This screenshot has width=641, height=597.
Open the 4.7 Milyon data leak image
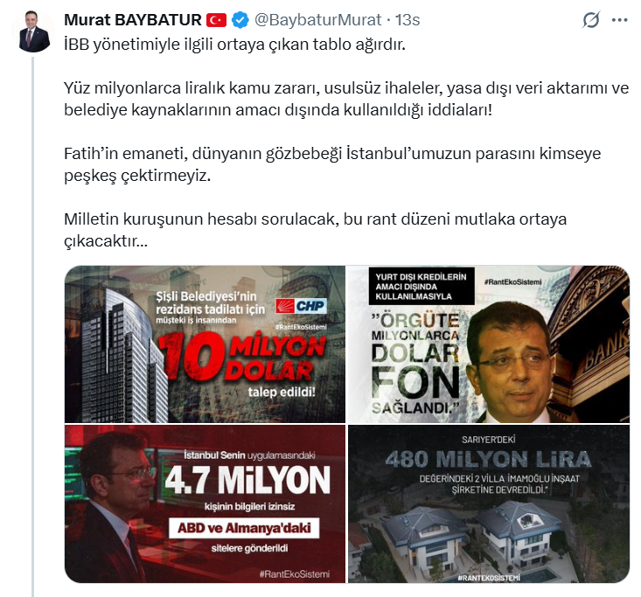click(205, 503)
